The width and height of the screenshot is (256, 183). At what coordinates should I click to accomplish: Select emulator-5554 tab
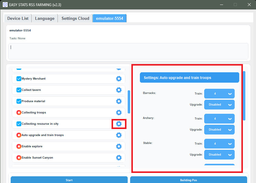pyautogui.click(x=109, y=18)
